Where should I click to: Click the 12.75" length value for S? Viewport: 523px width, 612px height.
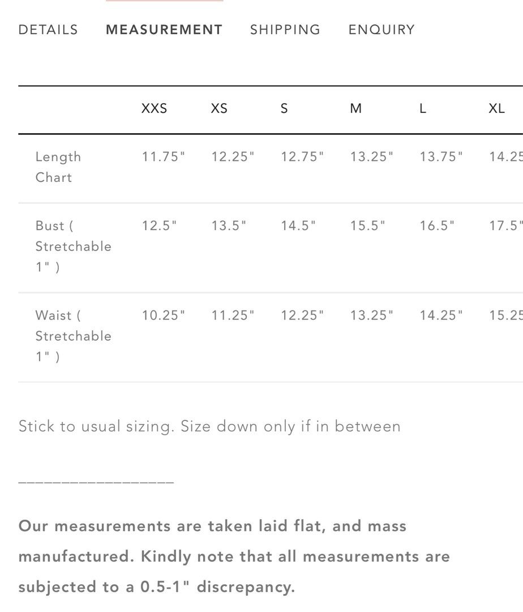[302, 156]
